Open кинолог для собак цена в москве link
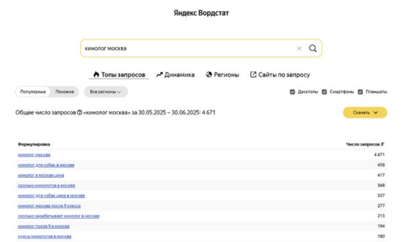The image size is (401, 242). (51, 195)
